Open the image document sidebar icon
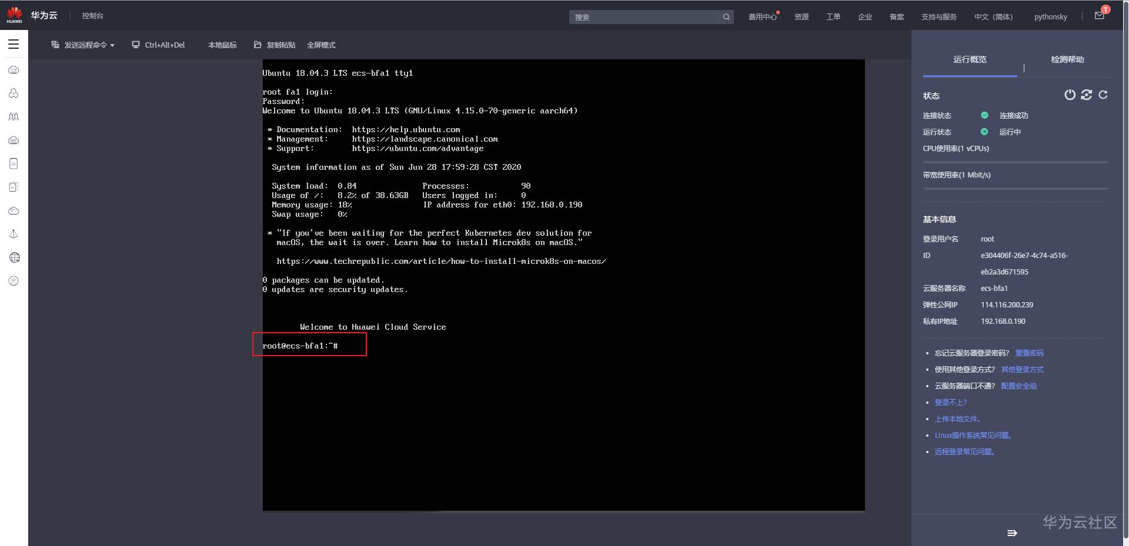The image size is (1129, 546). [x=14, y=187]
